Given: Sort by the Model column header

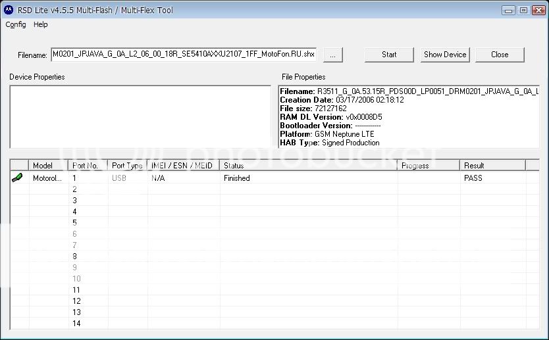Looking at the screenshot, I should (47, 166).
